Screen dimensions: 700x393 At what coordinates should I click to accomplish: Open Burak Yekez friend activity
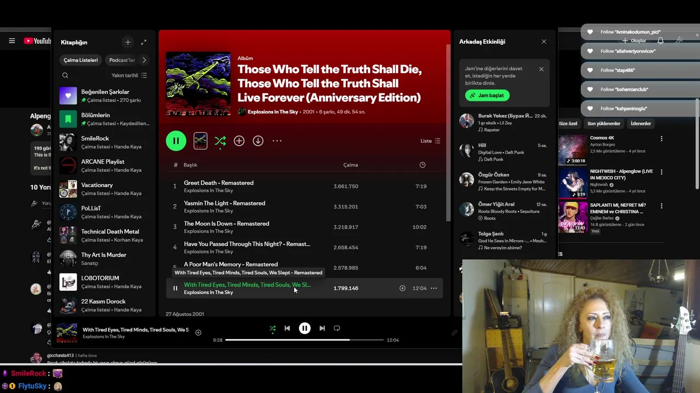tap(503, 123)
